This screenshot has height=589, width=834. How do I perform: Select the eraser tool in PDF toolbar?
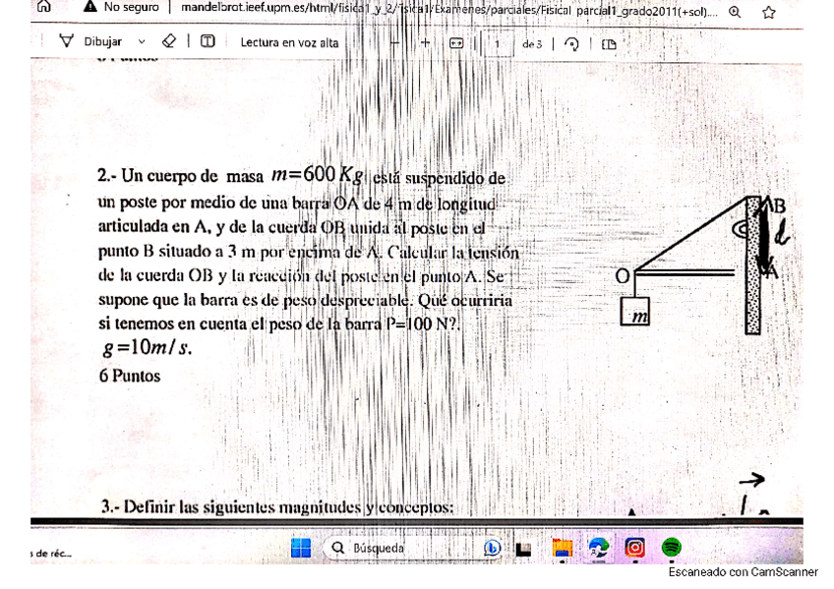[169, 42]
